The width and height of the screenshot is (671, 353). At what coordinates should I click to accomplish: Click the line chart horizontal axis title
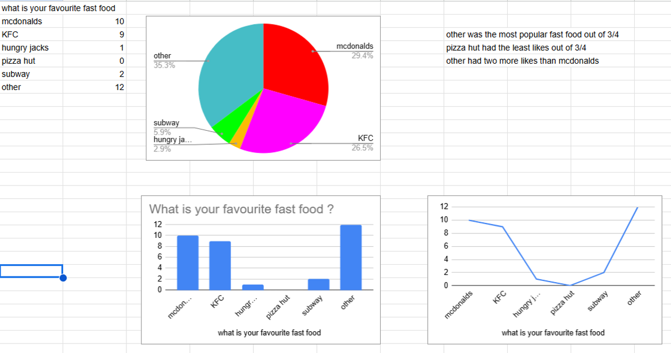553,332
